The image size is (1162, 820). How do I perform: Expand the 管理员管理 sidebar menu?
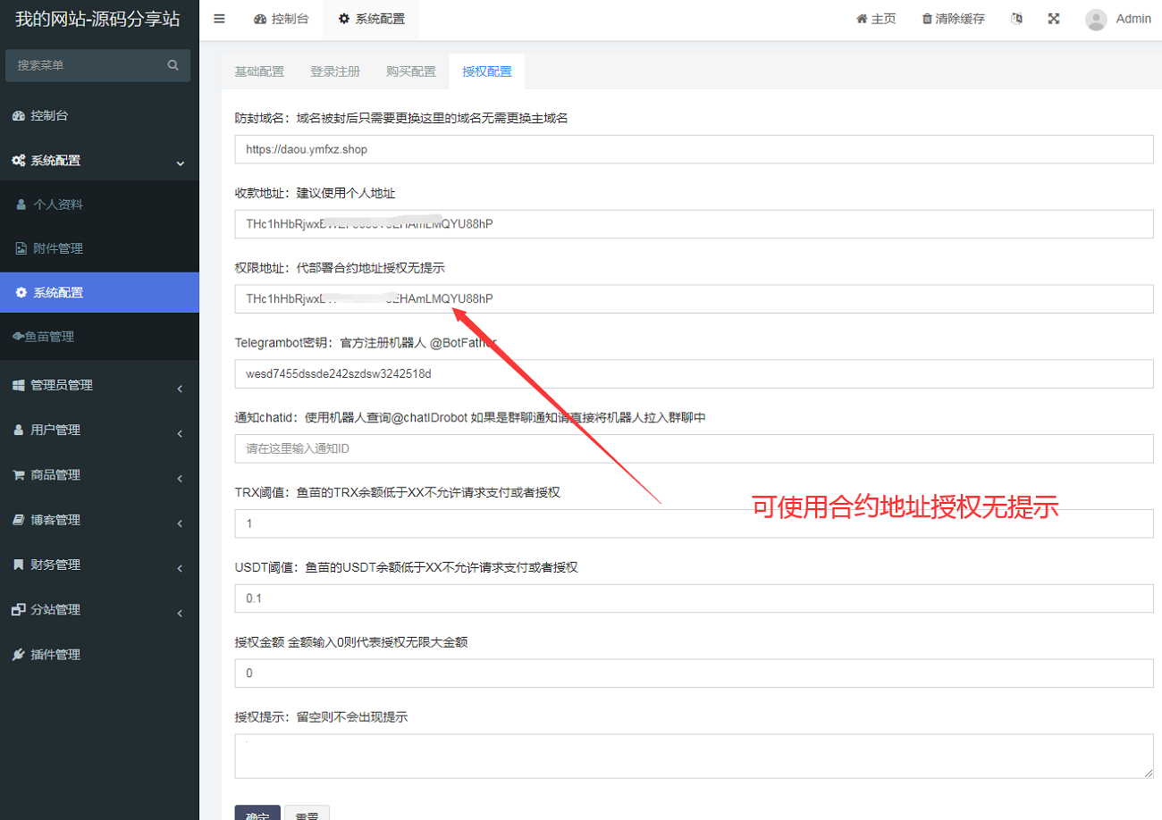coord(98,385)
